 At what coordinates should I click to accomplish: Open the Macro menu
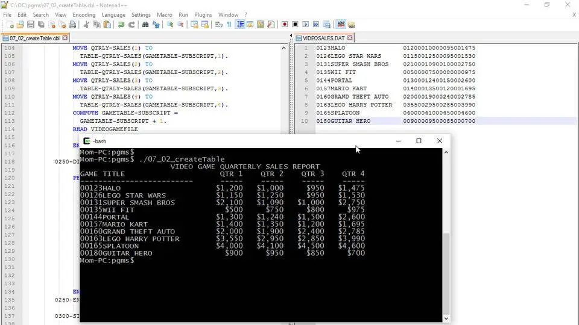(x=164, y=14)
